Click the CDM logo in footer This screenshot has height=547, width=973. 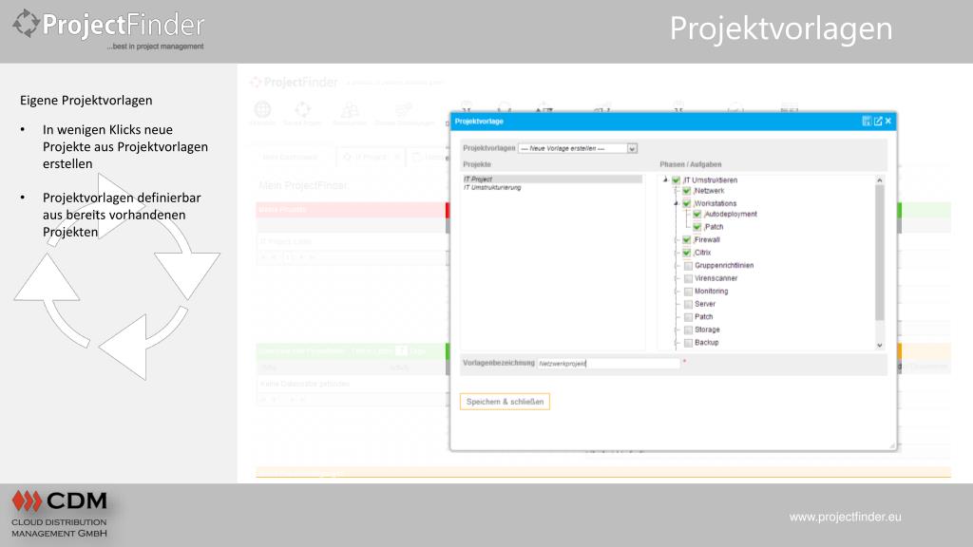pyautogui.click(x=60, y=514)
